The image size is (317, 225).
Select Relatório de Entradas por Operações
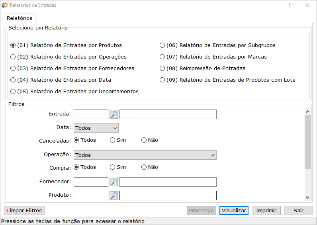coord(13,57)
